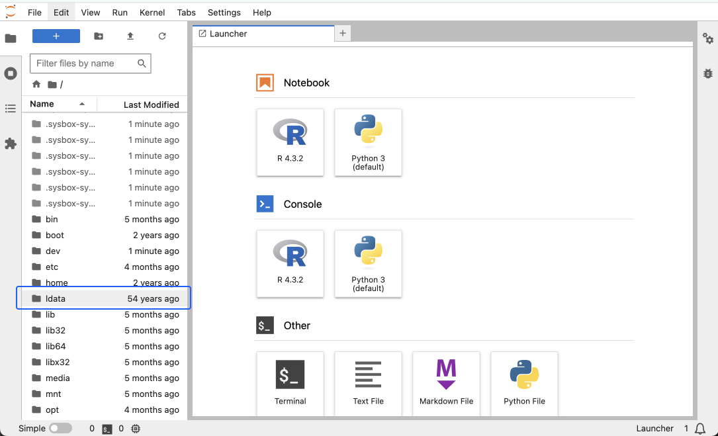The height and width of the screenshot is (436, 718).
Task: Create a new Python File
Action: 524,384
